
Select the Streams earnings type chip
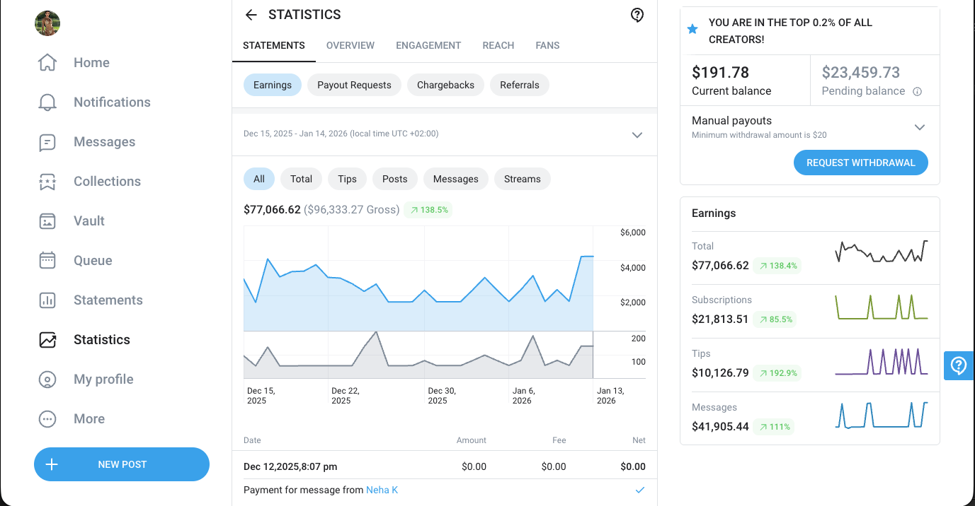click(523, 179)
